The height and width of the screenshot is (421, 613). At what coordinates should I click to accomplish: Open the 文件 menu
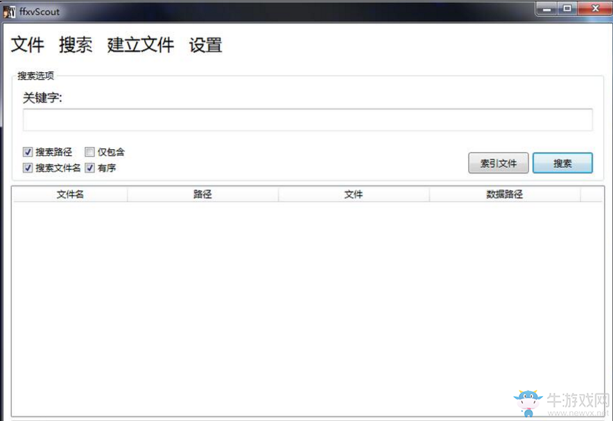pyautogui.click(x=27, y=44)
